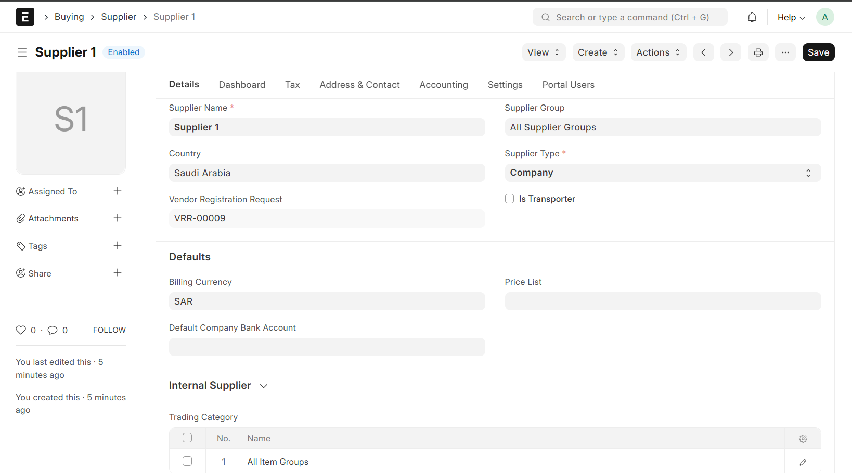This screenshot has width=852, height=473.
Task: Open the Address & Contact tab
Action: click(359, 85)
